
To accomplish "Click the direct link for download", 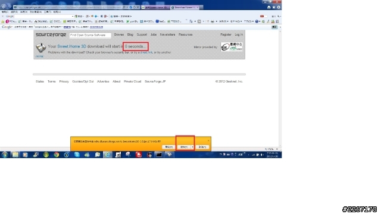I will pyautogui.click(x=146, y=52).
